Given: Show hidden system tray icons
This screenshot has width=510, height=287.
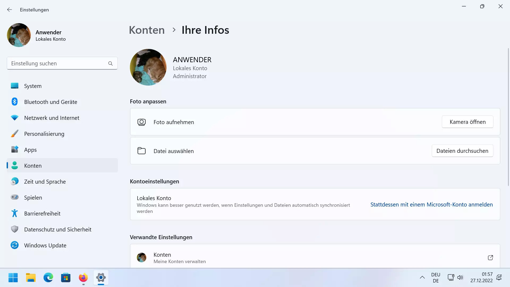Looking at the screenshot, I should click(422, 277).
